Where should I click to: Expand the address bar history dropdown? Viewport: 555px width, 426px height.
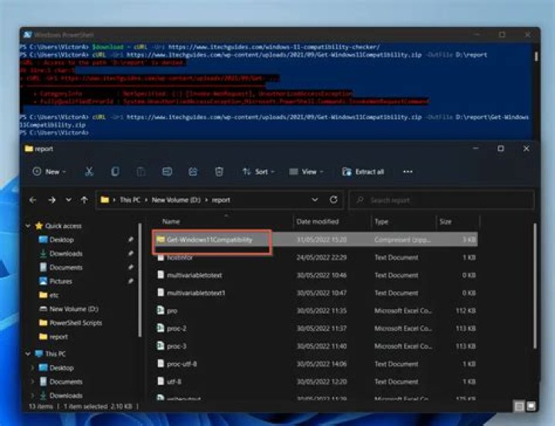pos(316,200)
